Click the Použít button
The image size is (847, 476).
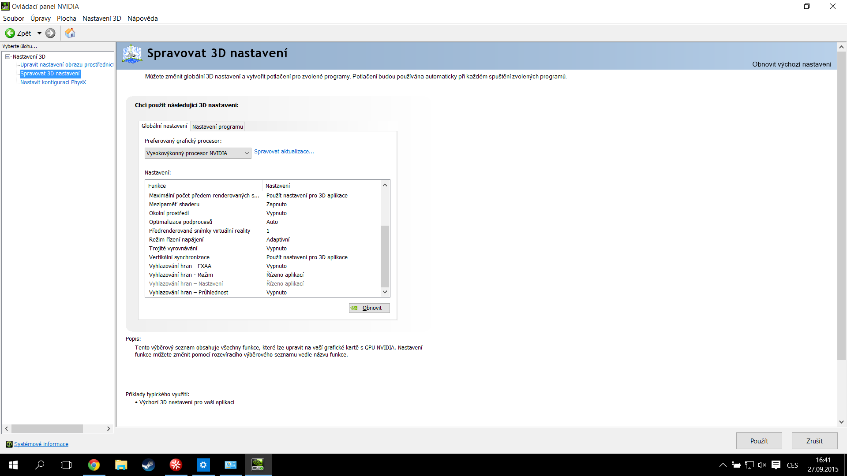[x=759, y=441]
